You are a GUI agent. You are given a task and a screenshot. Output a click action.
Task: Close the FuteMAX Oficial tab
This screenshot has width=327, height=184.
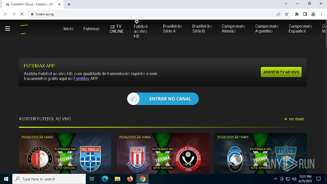pyautogui.click(x=59, y=4)
